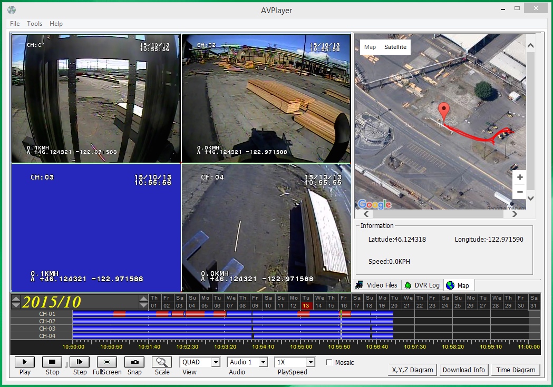This screenshot has height=387, width=553.
Task: Open the X,Y,Z Diagram
Action: 412,370
